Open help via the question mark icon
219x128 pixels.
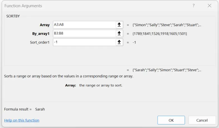193,6
